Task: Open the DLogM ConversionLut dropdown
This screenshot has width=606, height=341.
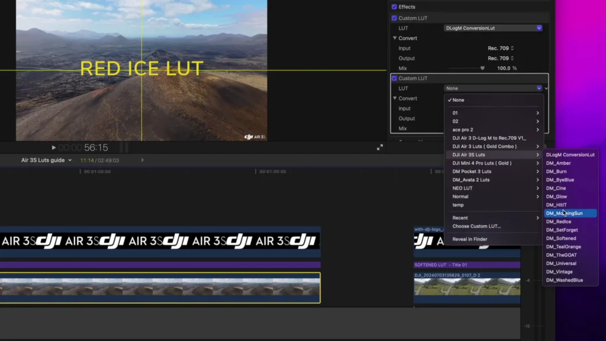Action: 493,28
